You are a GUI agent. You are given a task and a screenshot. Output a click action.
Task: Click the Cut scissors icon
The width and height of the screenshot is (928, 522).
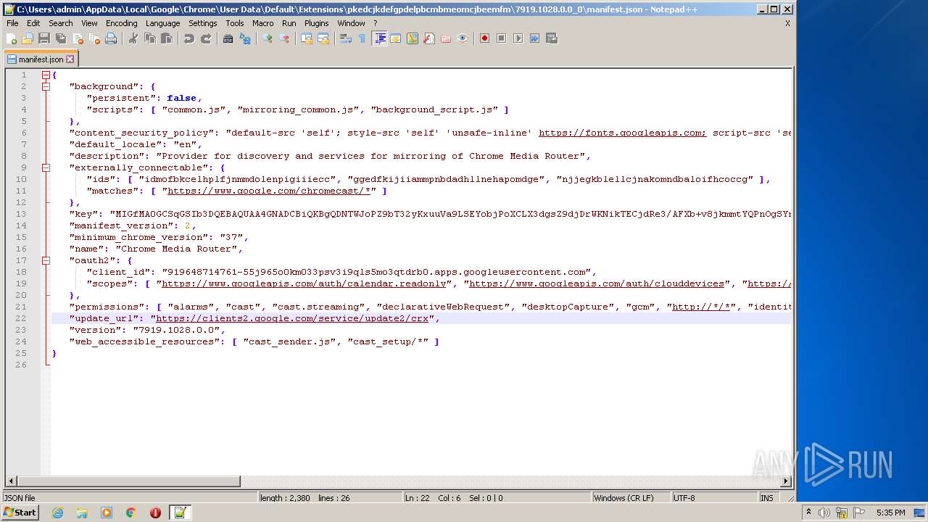pyautogui.click(x=133, y=38)
